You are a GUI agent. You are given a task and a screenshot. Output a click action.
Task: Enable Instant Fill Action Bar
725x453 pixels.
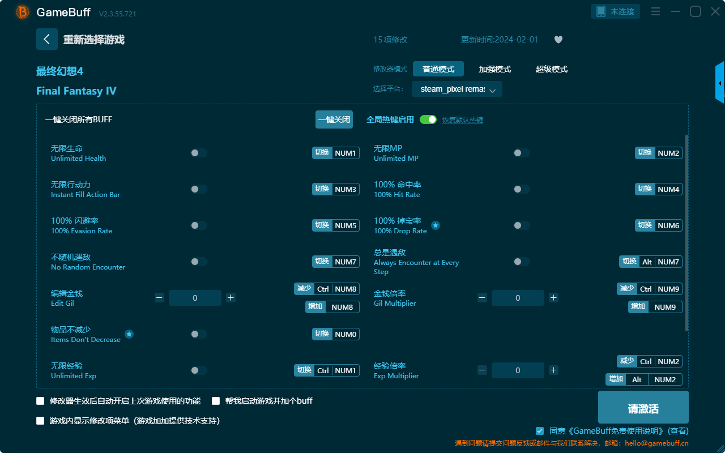199,189
